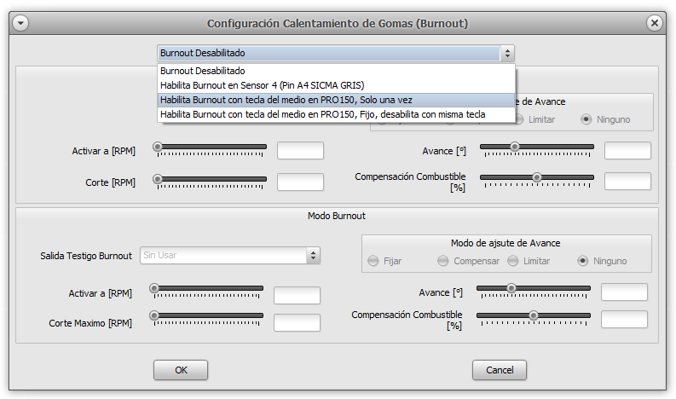
Task: Select Ninguno radio in the upper section
Action: 586,119
